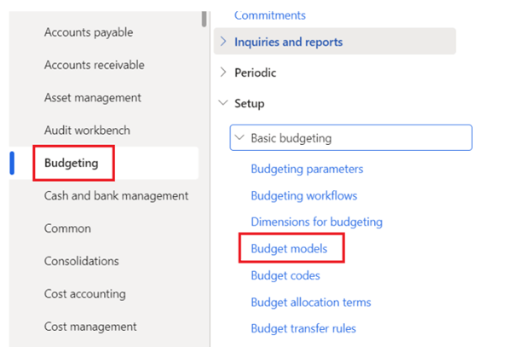Viewport: 513px width, 347px height.
Task: Select Accounts payable module
Action: [89, 32]
